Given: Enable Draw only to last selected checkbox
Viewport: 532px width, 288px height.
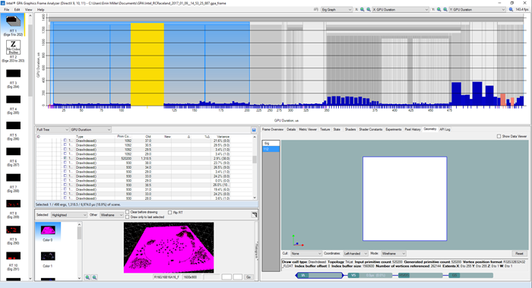Looking at the screenshot, I should [x=127, y=217].
